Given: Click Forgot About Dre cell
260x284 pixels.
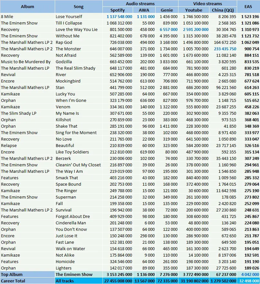Looking at the screenshot, I should tap(79, 216).
